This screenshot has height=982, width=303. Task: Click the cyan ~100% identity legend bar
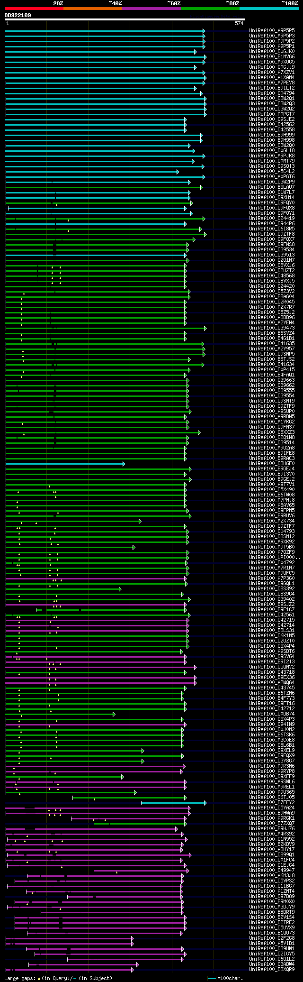click(x=268, y=9)
